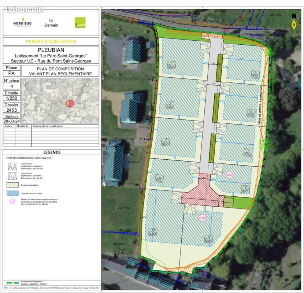The width and height of the screenshot is (304, 293).
Task: Click the lot 9 number label on the plan
Action: coord(209,239)
